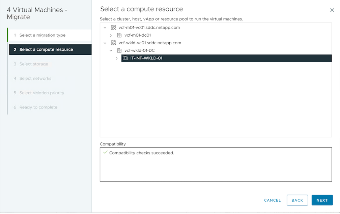Click the datacenter icon beside vcf-m01-dc01
The width and height of the screenshot is (340, 214).
(x=119, y=35)
